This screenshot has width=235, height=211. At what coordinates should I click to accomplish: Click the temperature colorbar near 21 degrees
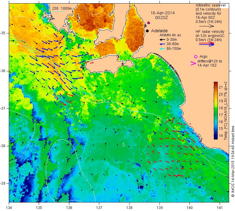[216, 87]
